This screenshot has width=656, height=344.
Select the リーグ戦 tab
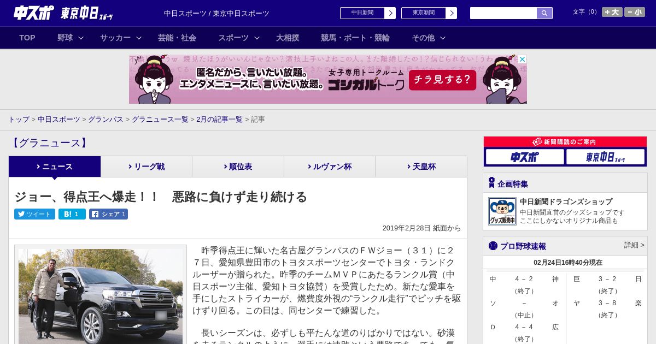pos(147,167)
